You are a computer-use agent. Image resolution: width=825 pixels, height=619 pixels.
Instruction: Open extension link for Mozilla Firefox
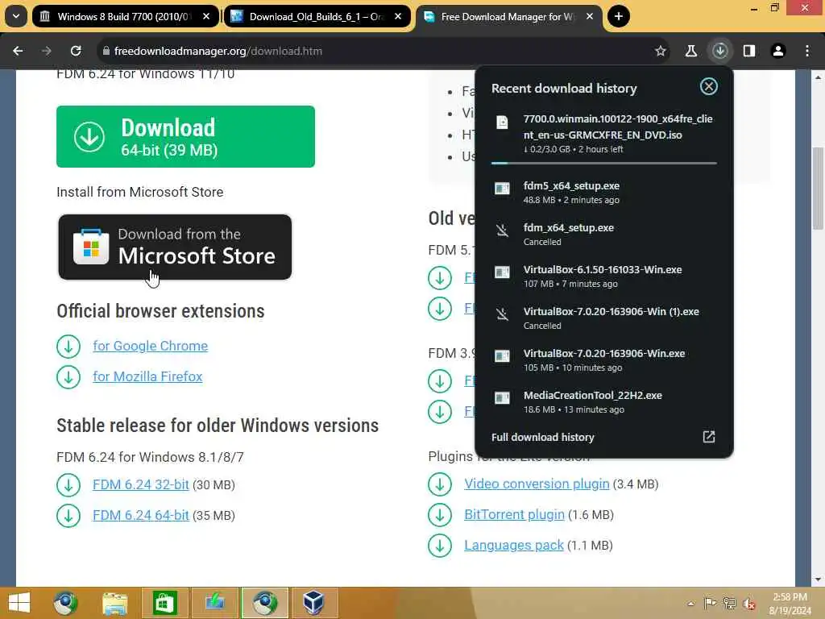(148, 376)
